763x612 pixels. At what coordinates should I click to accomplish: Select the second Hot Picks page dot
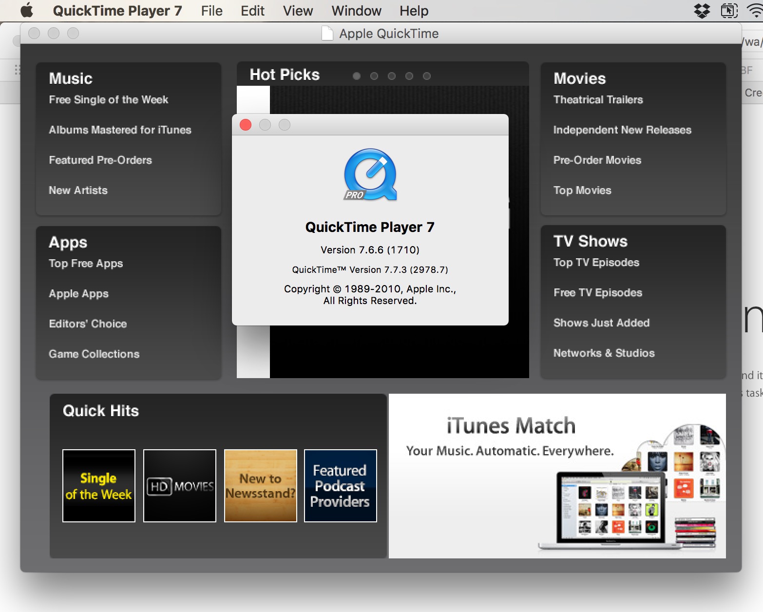coord(374,76)
